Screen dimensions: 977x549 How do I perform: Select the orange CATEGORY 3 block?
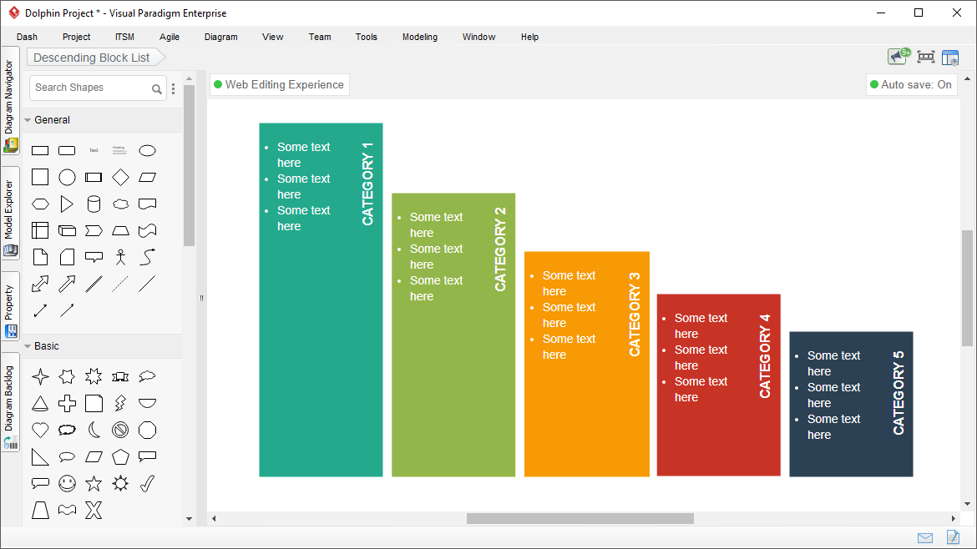(587, 364)
